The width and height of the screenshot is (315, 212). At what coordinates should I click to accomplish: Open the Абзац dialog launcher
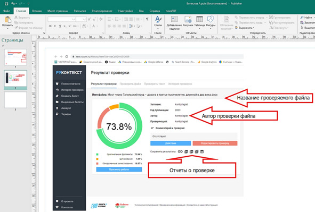click(x=150, y=33)
